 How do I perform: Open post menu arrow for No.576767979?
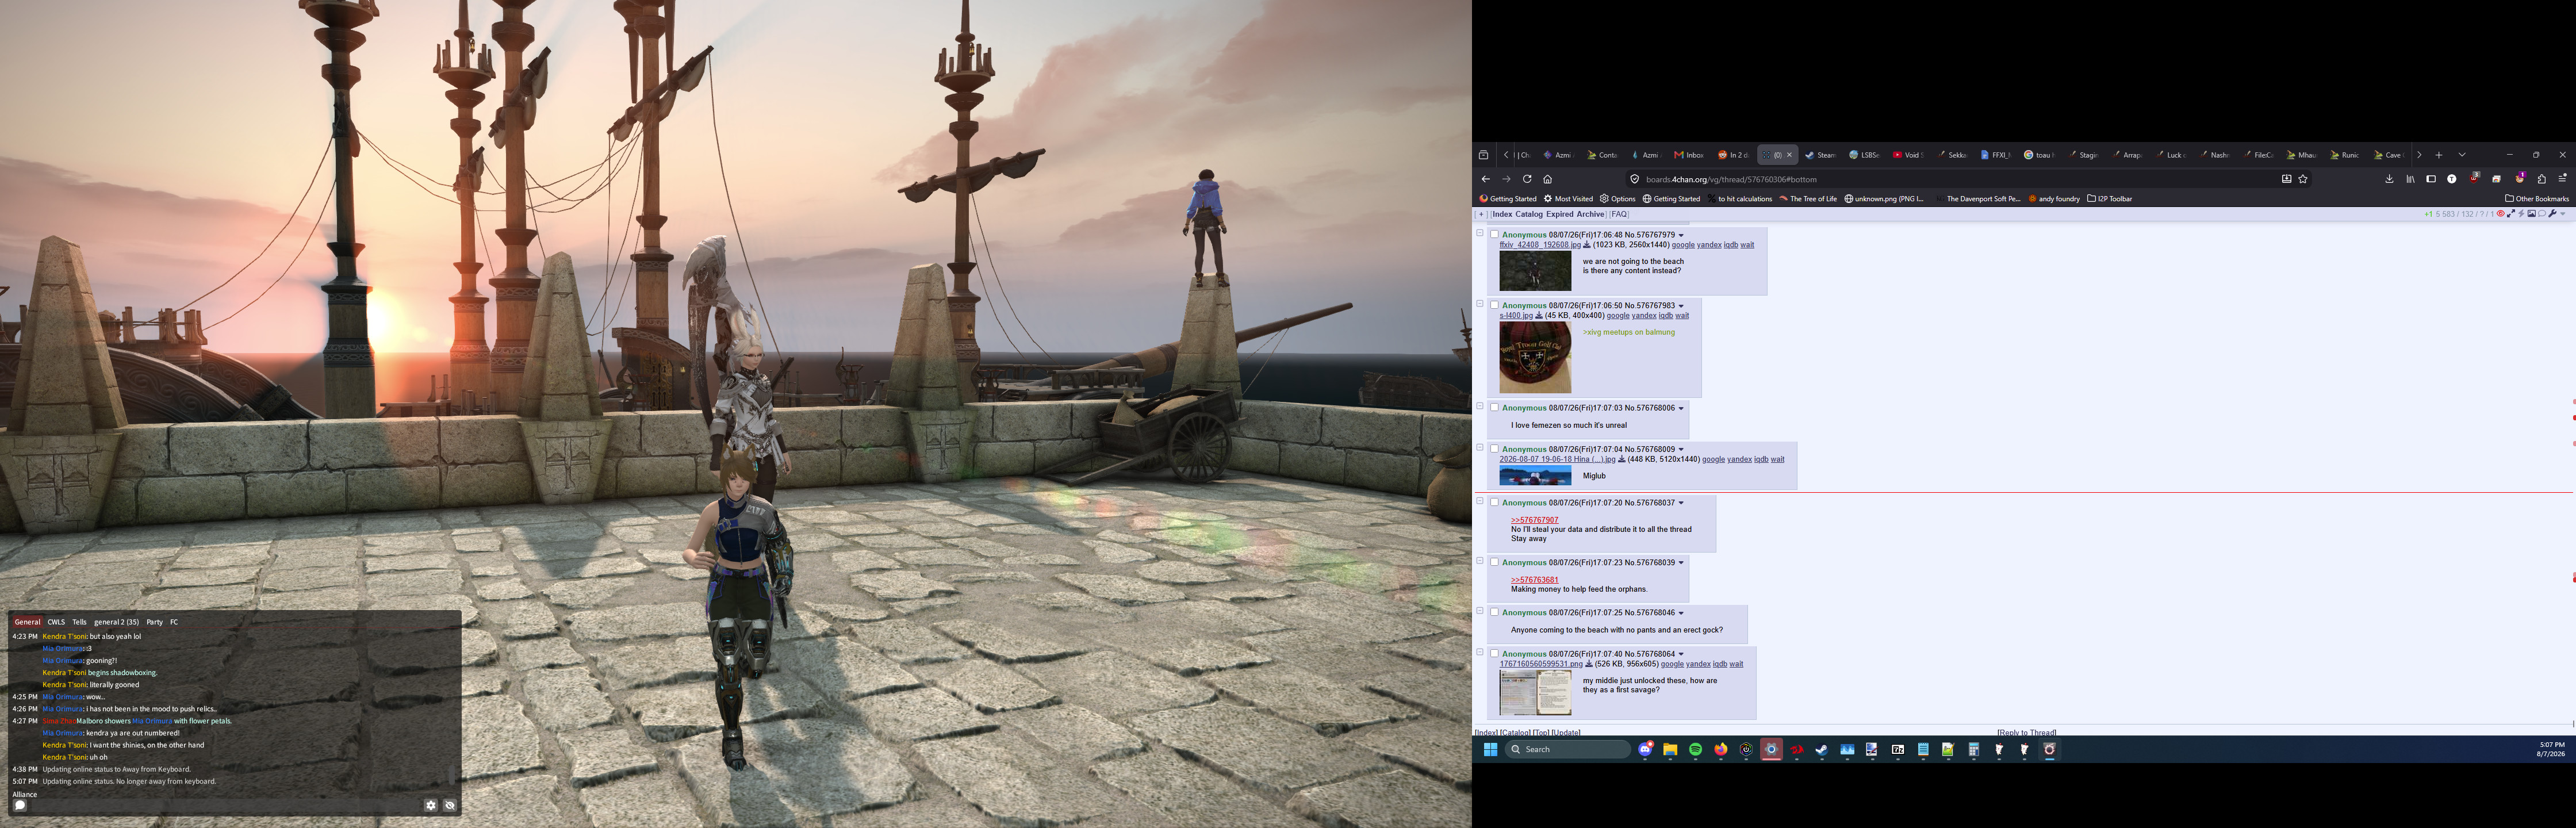(1681, 235)
